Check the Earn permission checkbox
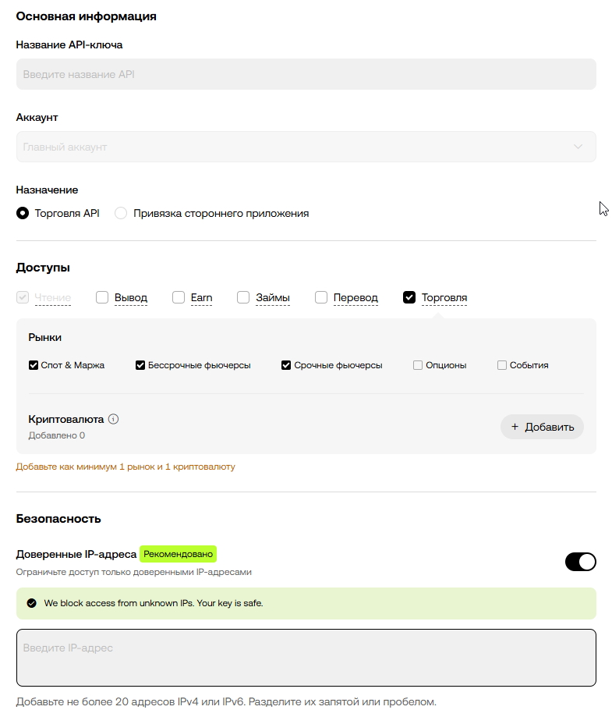This screenshot has width=612, height=710. coord(179,297)
